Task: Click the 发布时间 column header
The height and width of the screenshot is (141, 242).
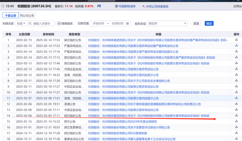Action: (x=48, y=34)
